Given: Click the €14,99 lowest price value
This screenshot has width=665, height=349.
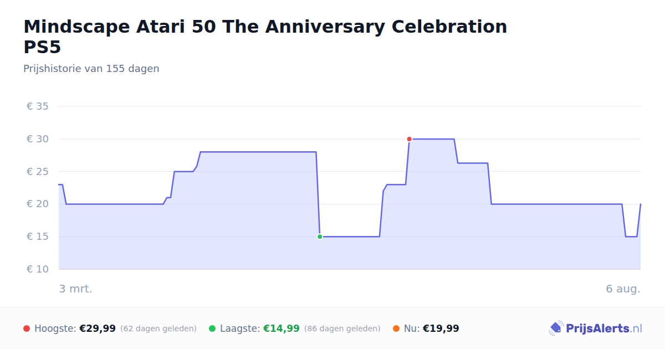Looking at the screenshot, I should pos(282,329).
